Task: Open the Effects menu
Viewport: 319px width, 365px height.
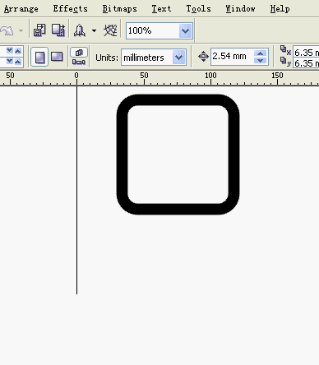Action: (70, 9)
